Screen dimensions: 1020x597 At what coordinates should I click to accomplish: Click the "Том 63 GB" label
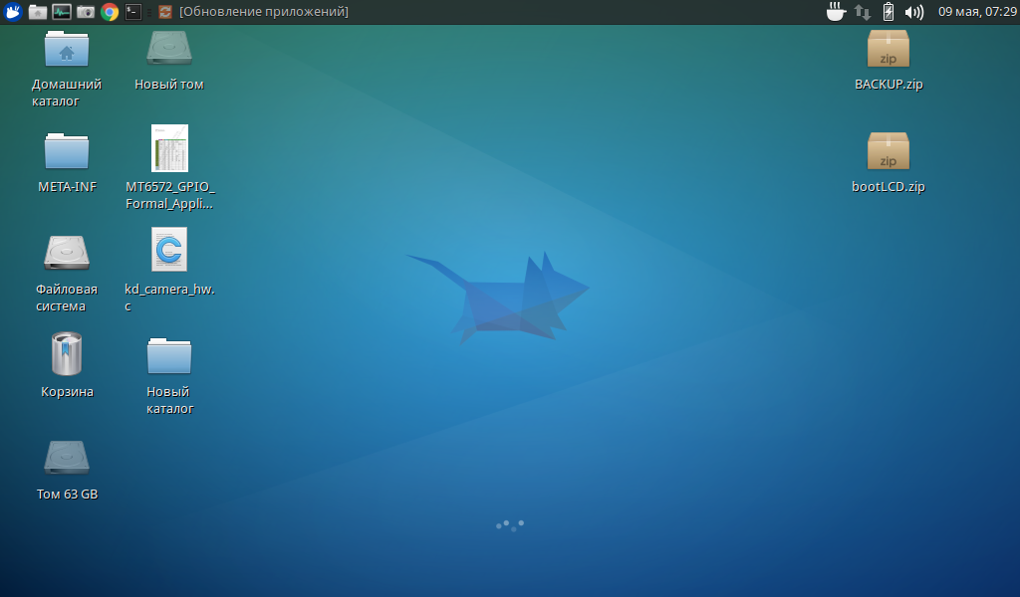pos(67,494)
